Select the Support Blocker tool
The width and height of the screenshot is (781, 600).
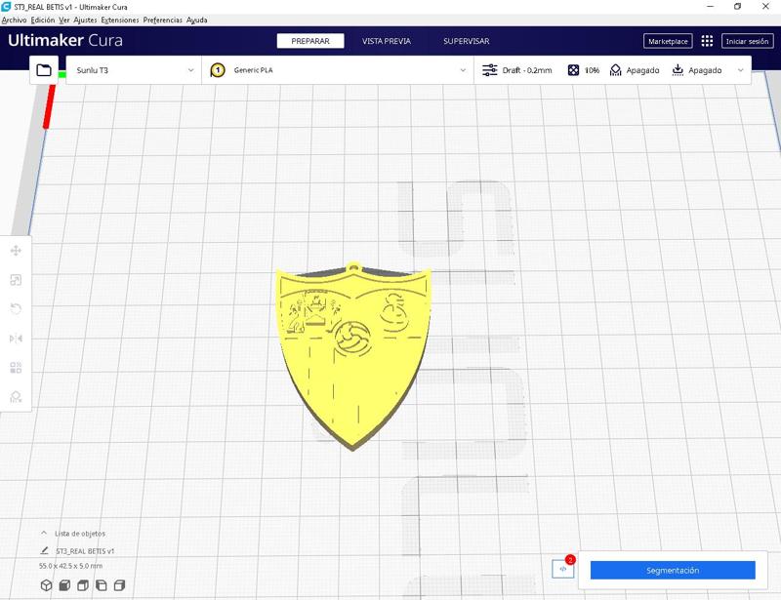coord(16,397)
